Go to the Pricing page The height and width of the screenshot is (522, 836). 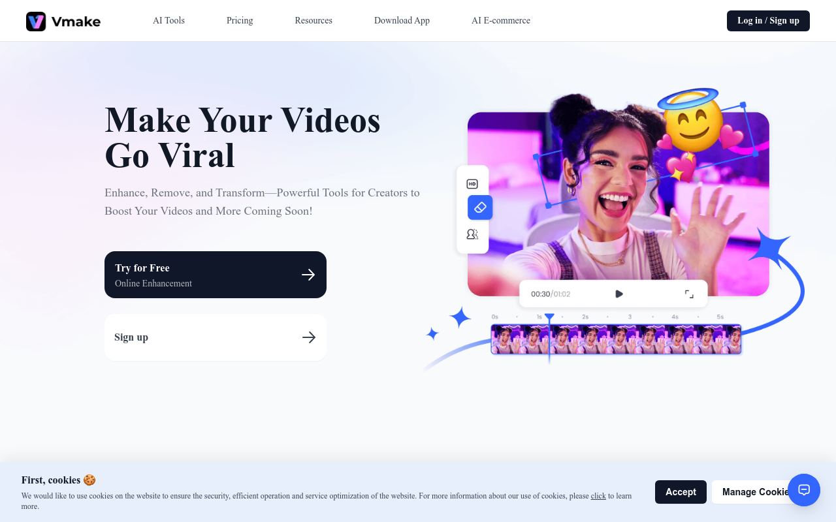click(240, 20)
